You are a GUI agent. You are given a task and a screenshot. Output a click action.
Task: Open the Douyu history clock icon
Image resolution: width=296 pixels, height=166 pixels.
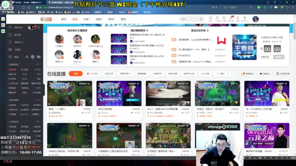[x=211, y=18]
